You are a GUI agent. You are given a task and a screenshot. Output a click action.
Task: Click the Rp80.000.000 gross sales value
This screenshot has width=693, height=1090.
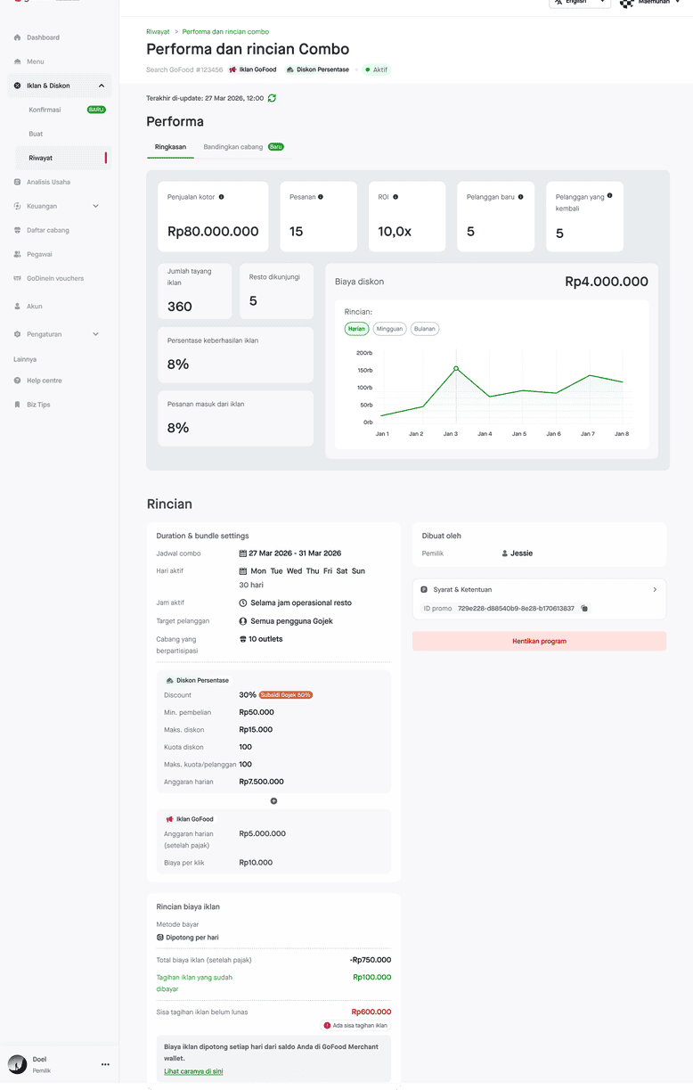(213, 232)
